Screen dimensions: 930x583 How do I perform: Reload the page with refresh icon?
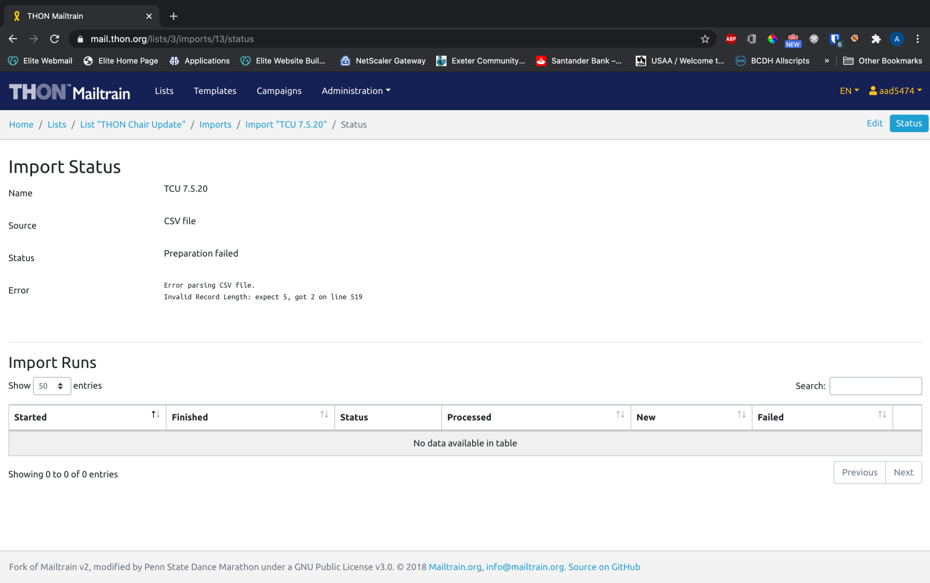(54, 39)
